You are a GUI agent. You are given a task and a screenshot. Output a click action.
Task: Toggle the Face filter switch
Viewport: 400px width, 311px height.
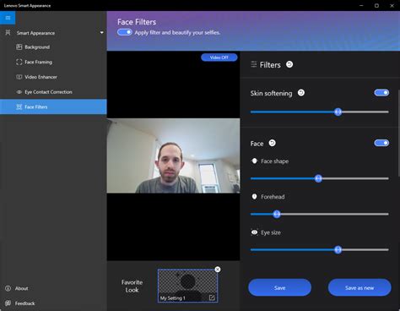tap(381, 143)
